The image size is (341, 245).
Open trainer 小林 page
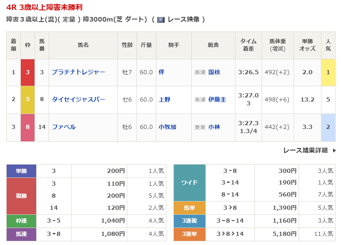[x=214, y=127]
